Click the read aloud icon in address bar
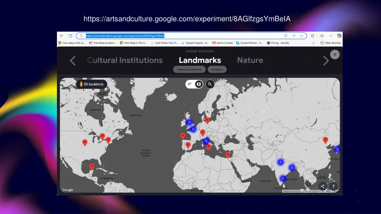 click(x=294, y=36)
